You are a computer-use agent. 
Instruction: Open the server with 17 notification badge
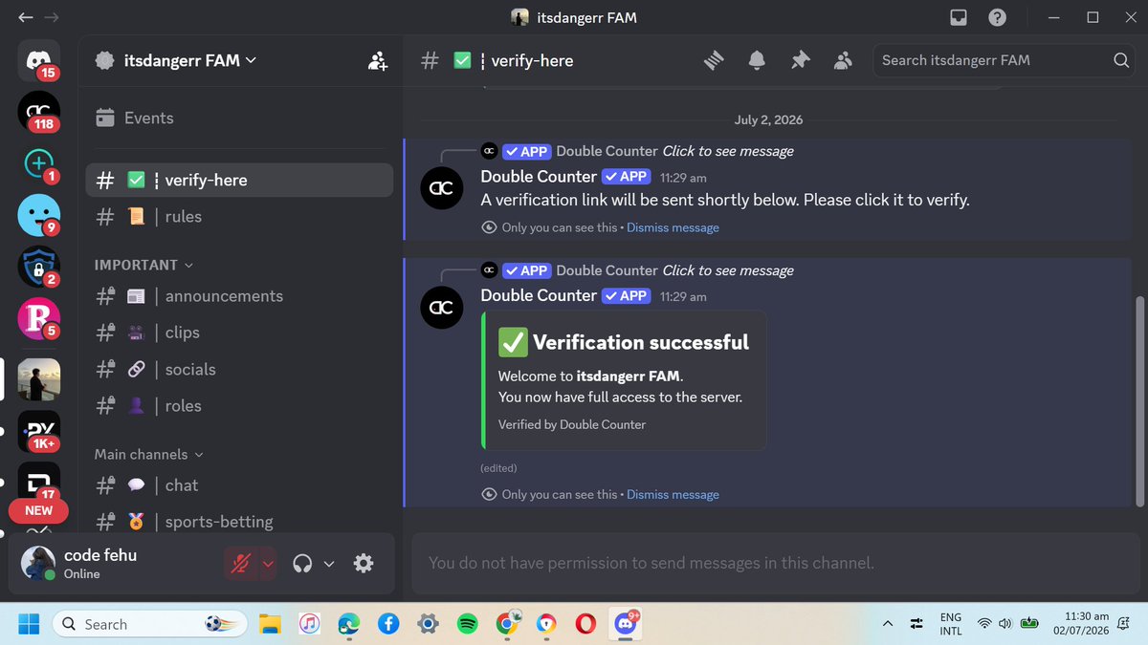click(38, 481)
